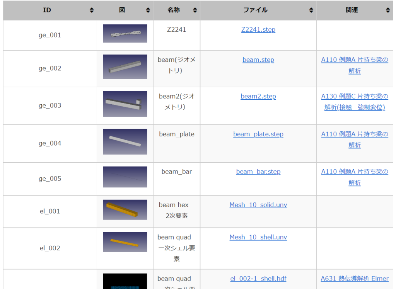
Task: Download the Z2241.step file
Action: point(258,30)
